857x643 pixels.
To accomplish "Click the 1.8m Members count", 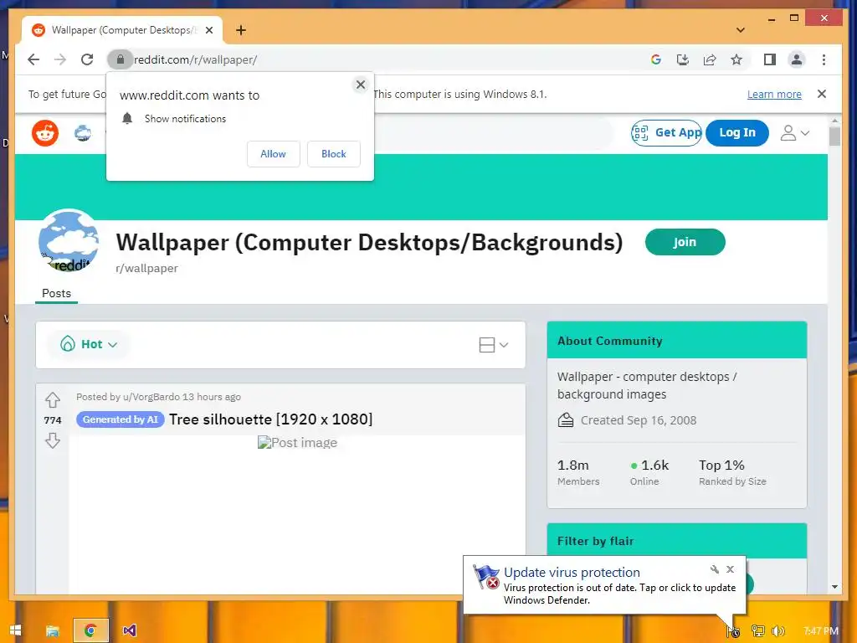I will (578, 472).
